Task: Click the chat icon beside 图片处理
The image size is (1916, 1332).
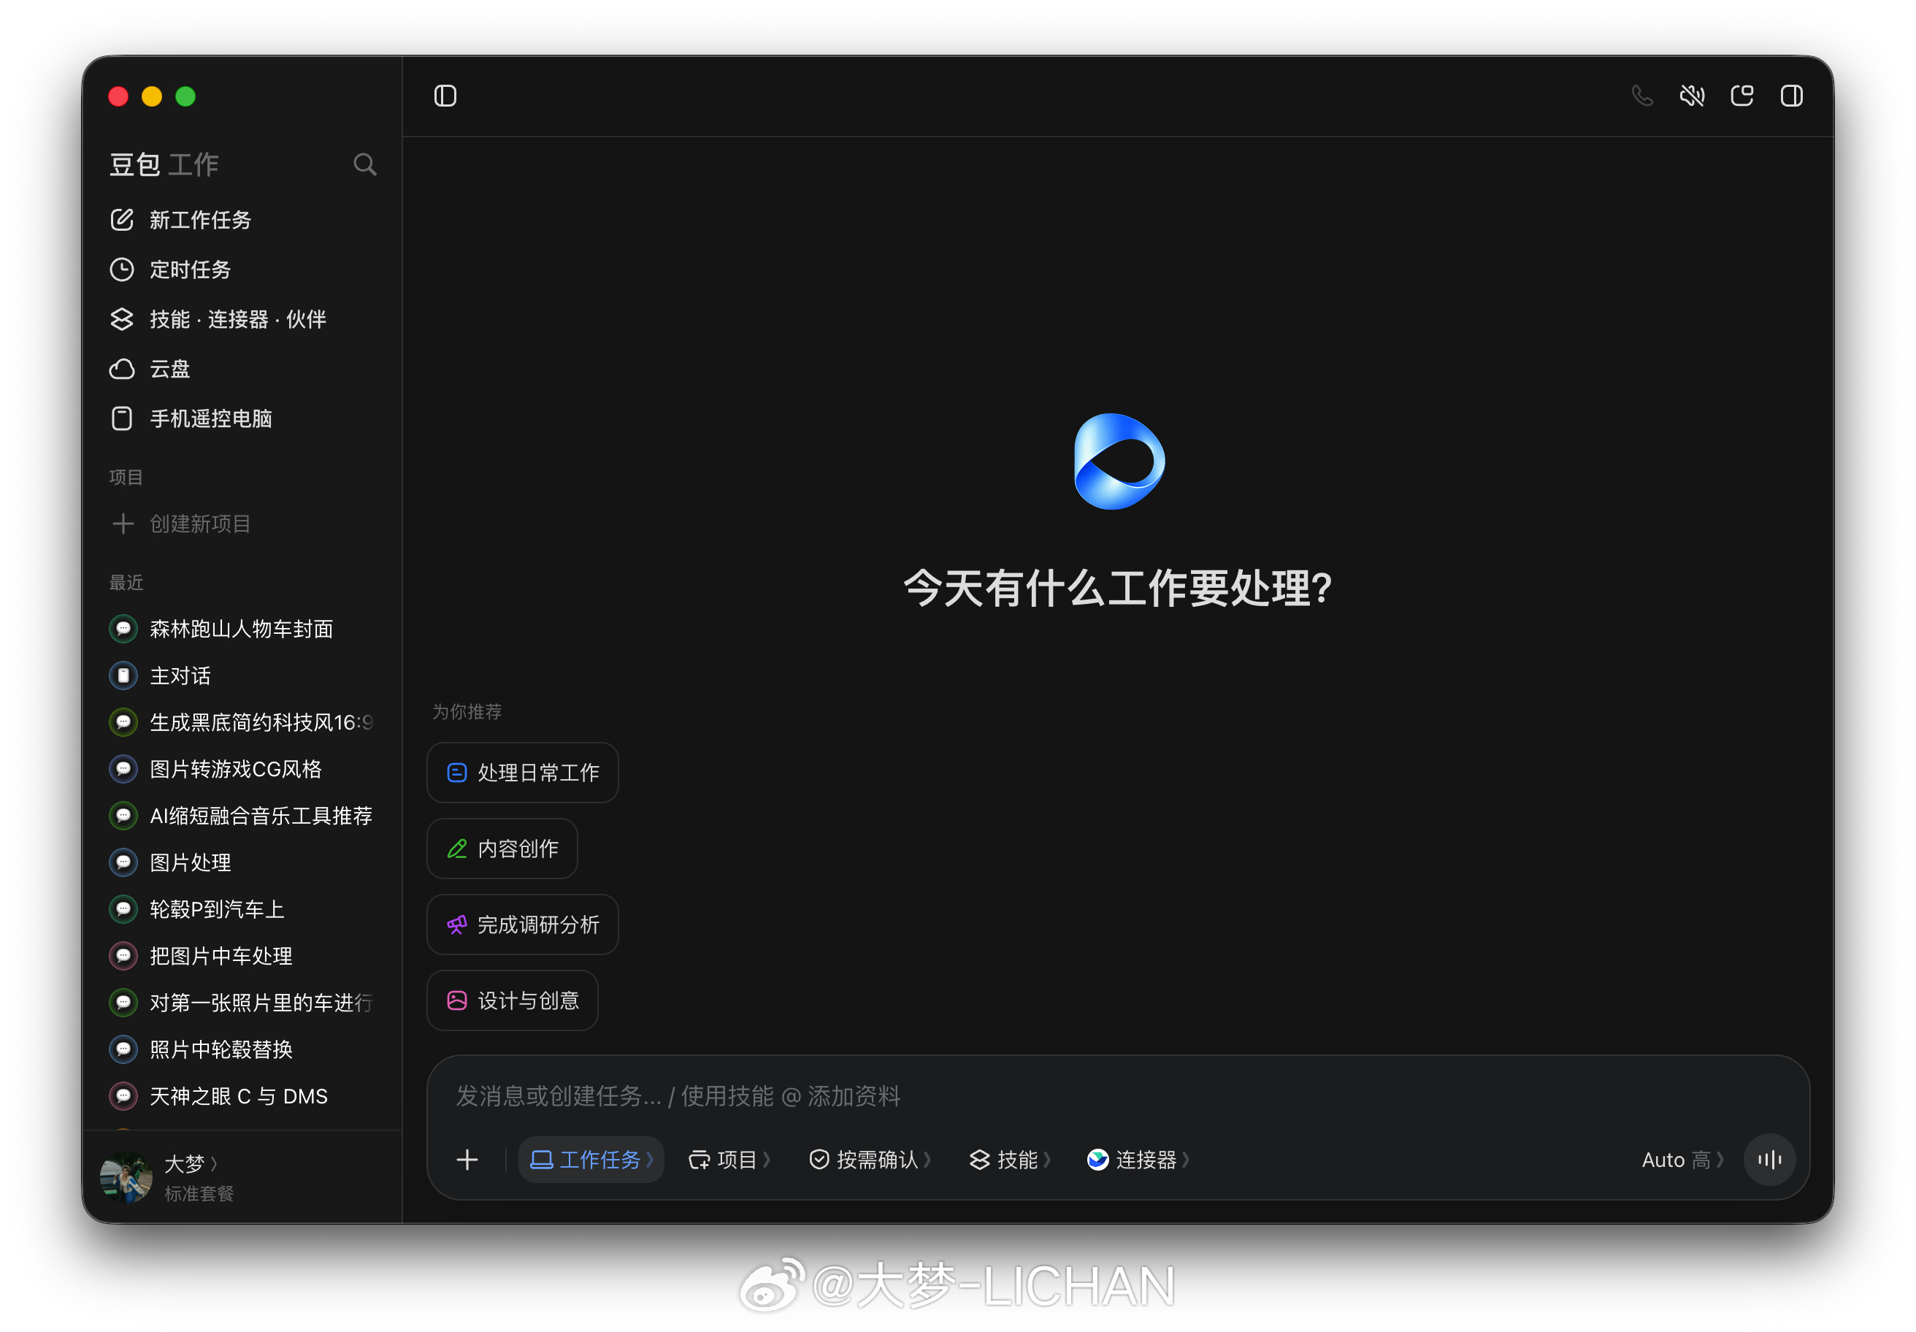Action: [x=123, y=862]
